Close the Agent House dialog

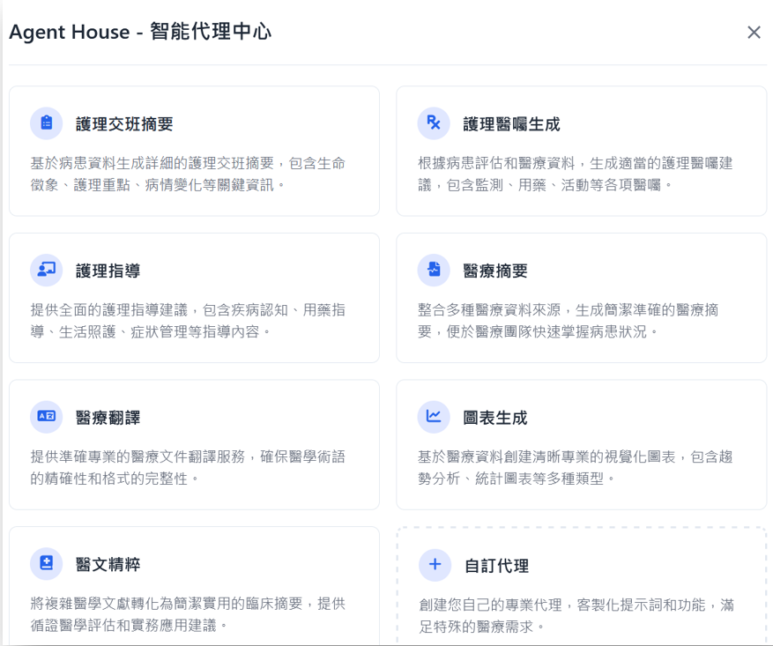pyautogui.click(x=754, y=32)
